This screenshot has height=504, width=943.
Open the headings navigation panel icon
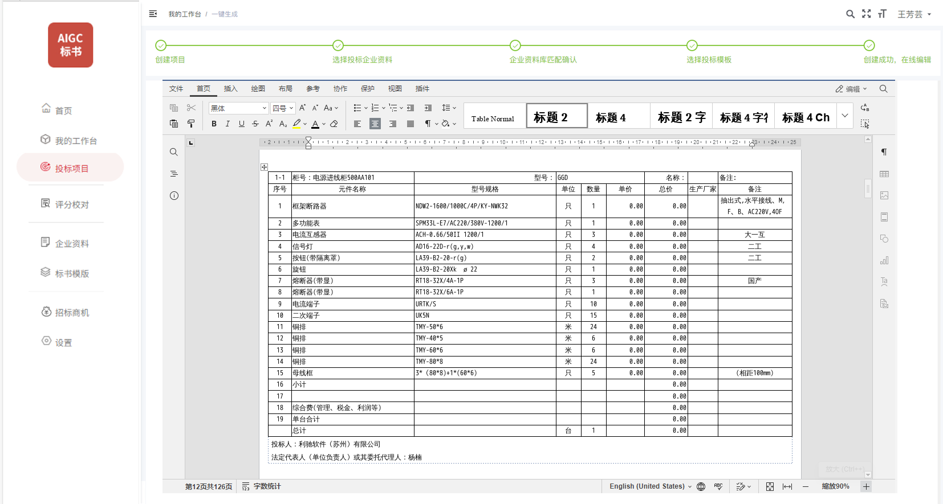click(x=174, y=174)
